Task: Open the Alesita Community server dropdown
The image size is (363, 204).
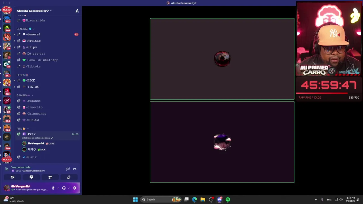Action: [34, 11]
